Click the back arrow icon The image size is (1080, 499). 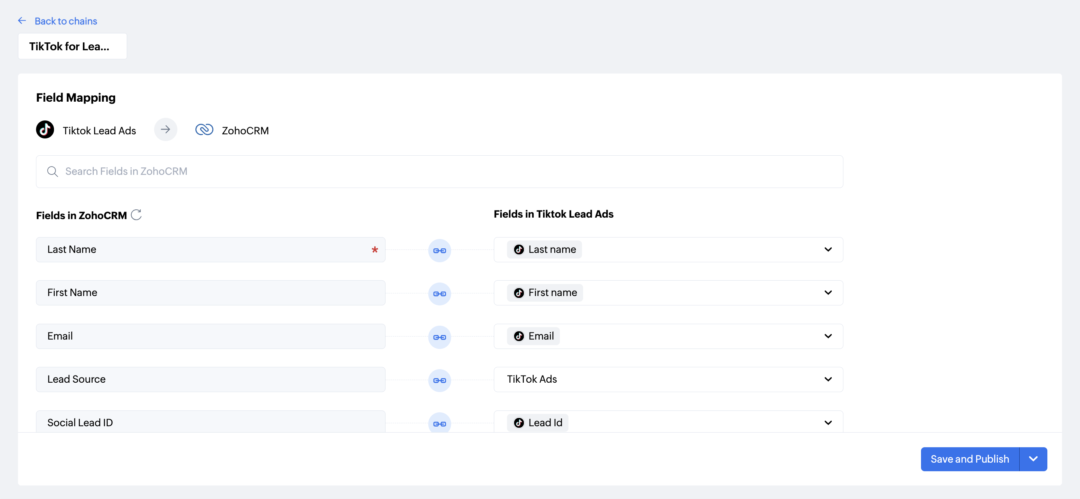[22, 21]
